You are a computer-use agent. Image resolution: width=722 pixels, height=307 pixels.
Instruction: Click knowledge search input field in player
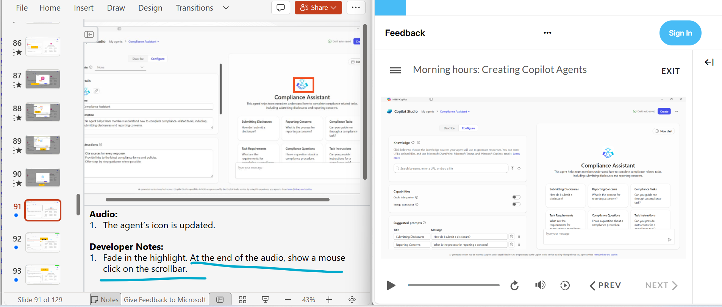tap(451, 168)
